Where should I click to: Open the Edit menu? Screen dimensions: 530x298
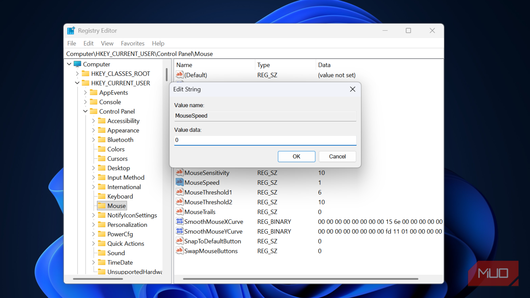[88, 43]
